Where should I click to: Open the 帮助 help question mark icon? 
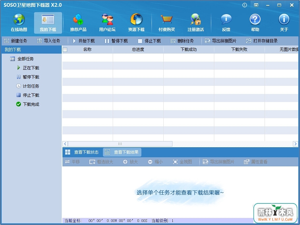pyautogui.click(x=255, y=22)
